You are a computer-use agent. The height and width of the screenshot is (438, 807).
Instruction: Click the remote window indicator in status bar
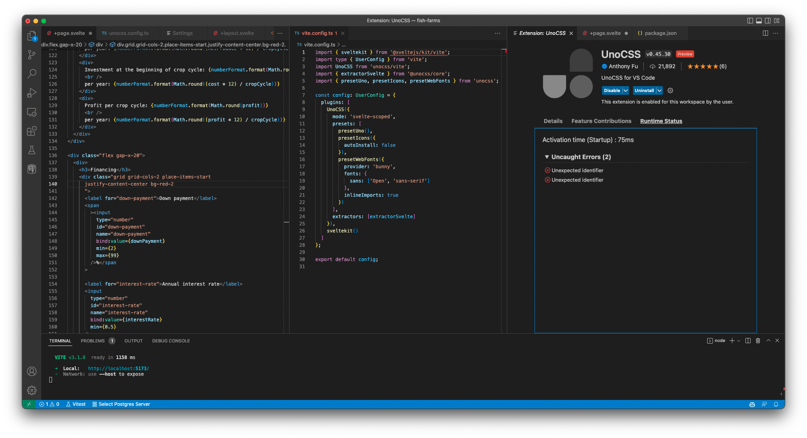click(29, 404)
